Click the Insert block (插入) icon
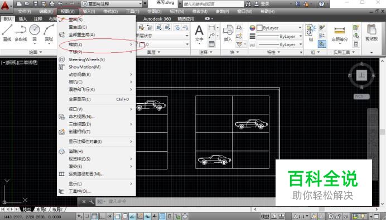The image size is (386, 220). click(x=228, y=31)
